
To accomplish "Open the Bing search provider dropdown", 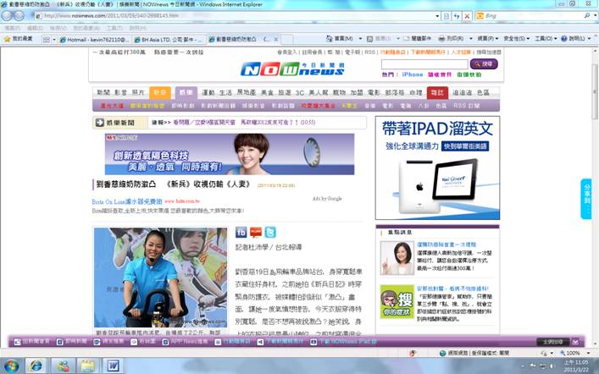I will click(595, 15).
